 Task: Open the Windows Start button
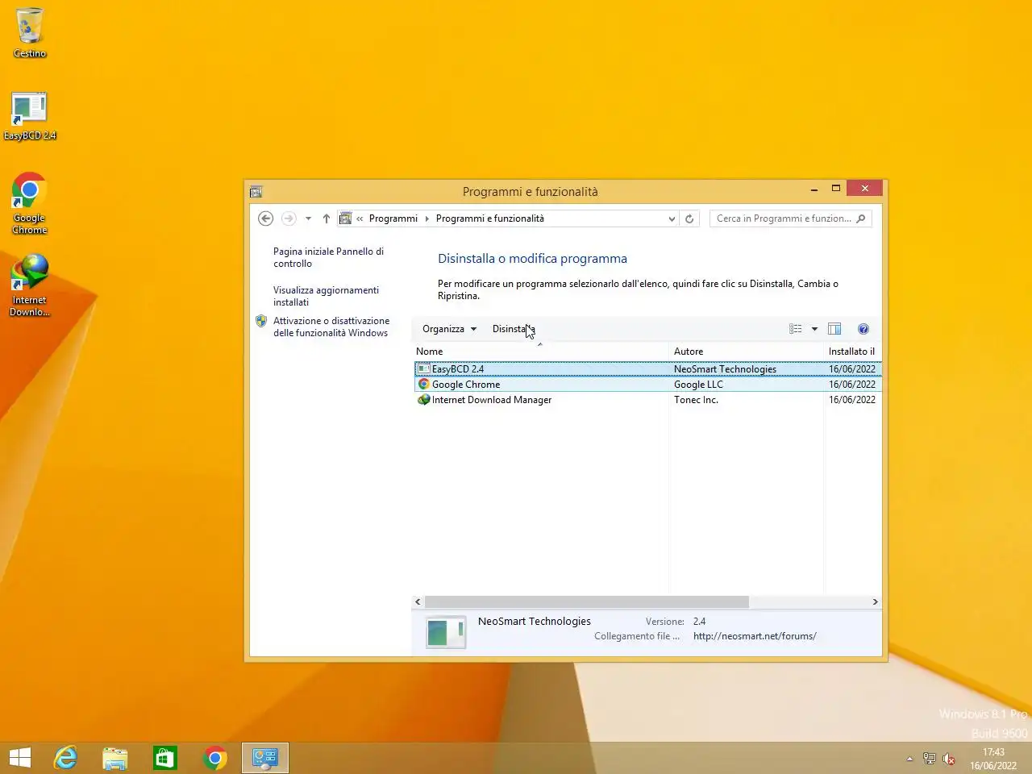click(20, 758)
